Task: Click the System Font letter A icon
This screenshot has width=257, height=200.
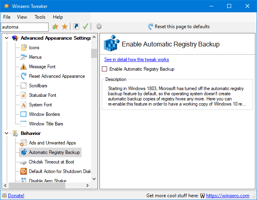Action: click(23, 105)
